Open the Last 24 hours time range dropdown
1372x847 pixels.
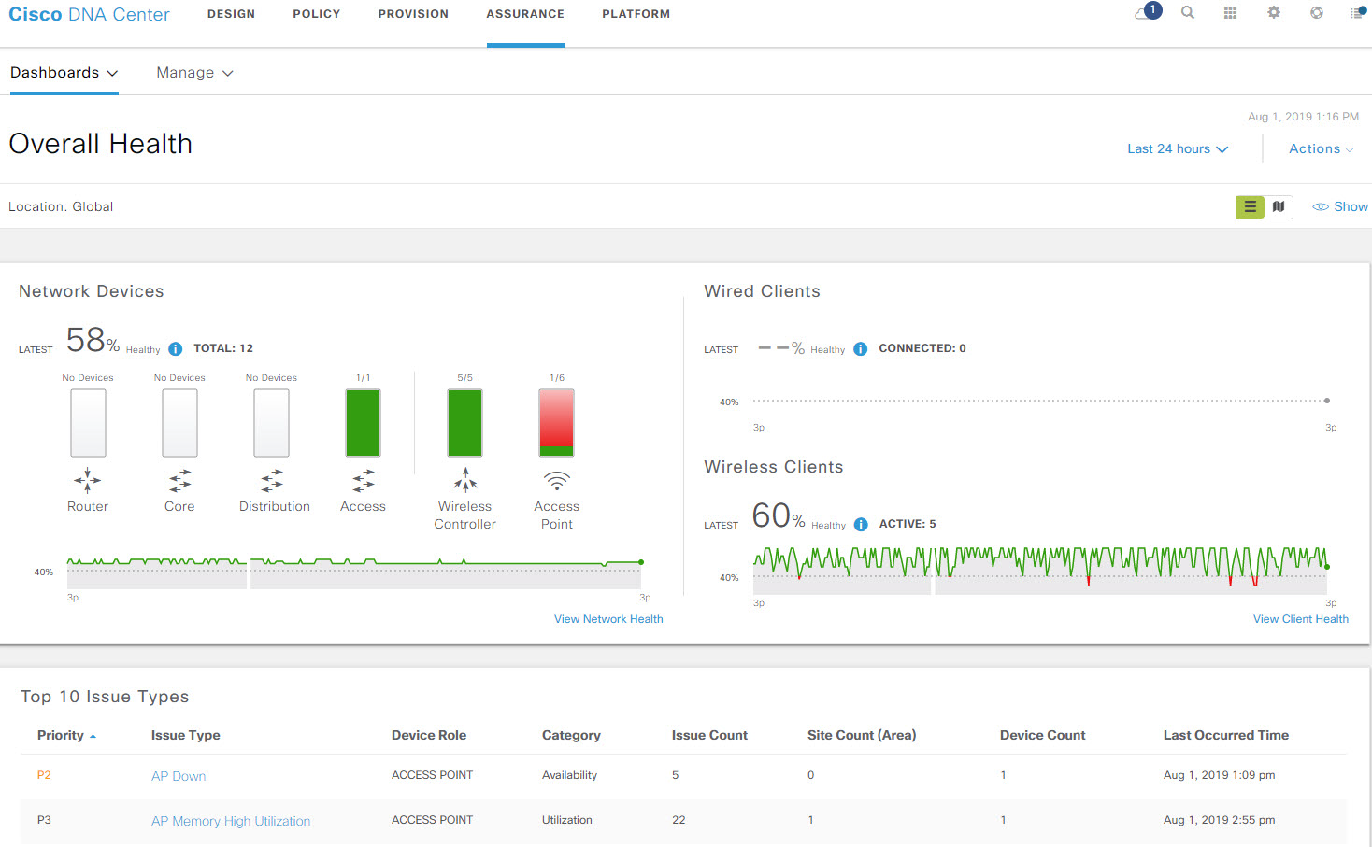(x=1178, y=149)
